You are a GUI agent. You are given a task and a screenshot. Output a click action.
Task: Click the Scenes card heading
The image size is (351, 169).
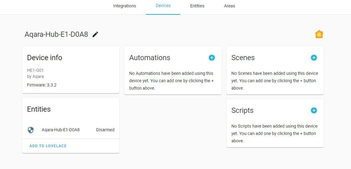[x=243, y=58]
